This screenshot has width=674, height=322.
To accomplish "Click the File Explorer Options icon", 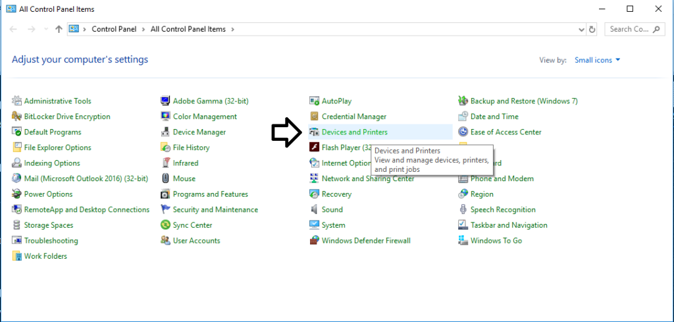I will (16, 148).
